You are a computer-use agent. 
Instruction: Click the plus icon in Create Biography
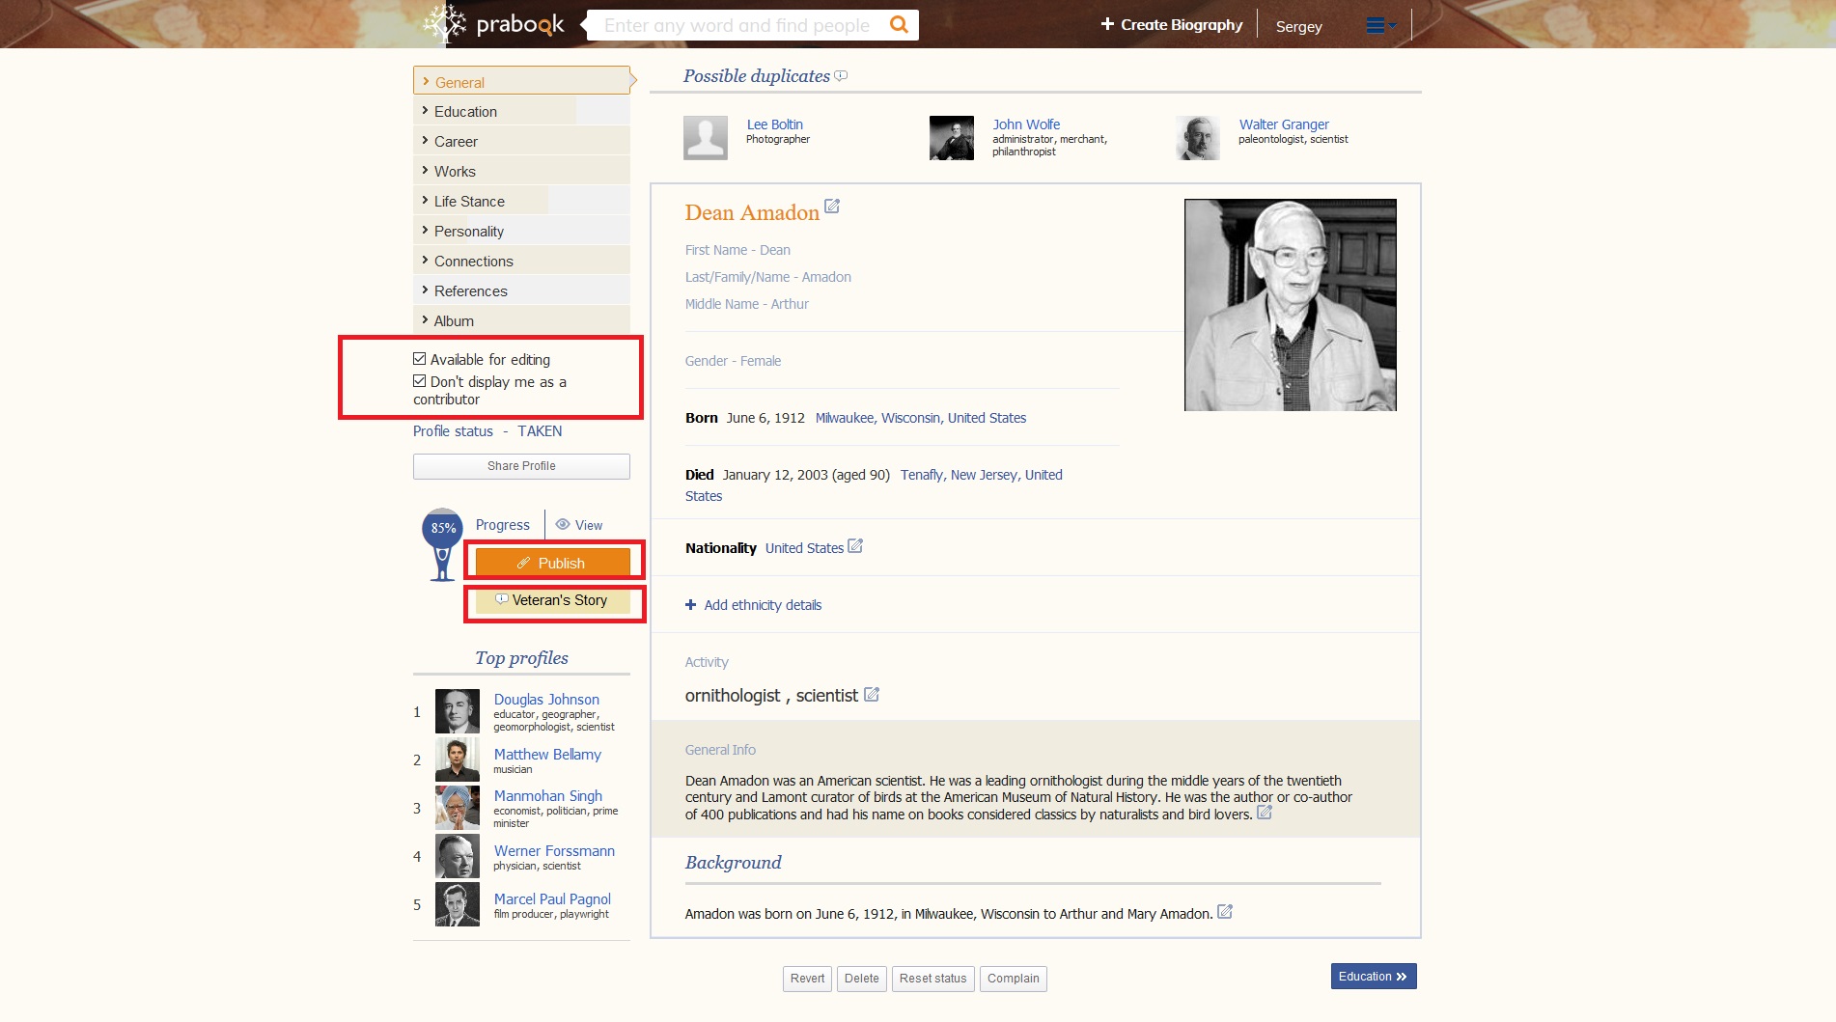pos(1107,24)
